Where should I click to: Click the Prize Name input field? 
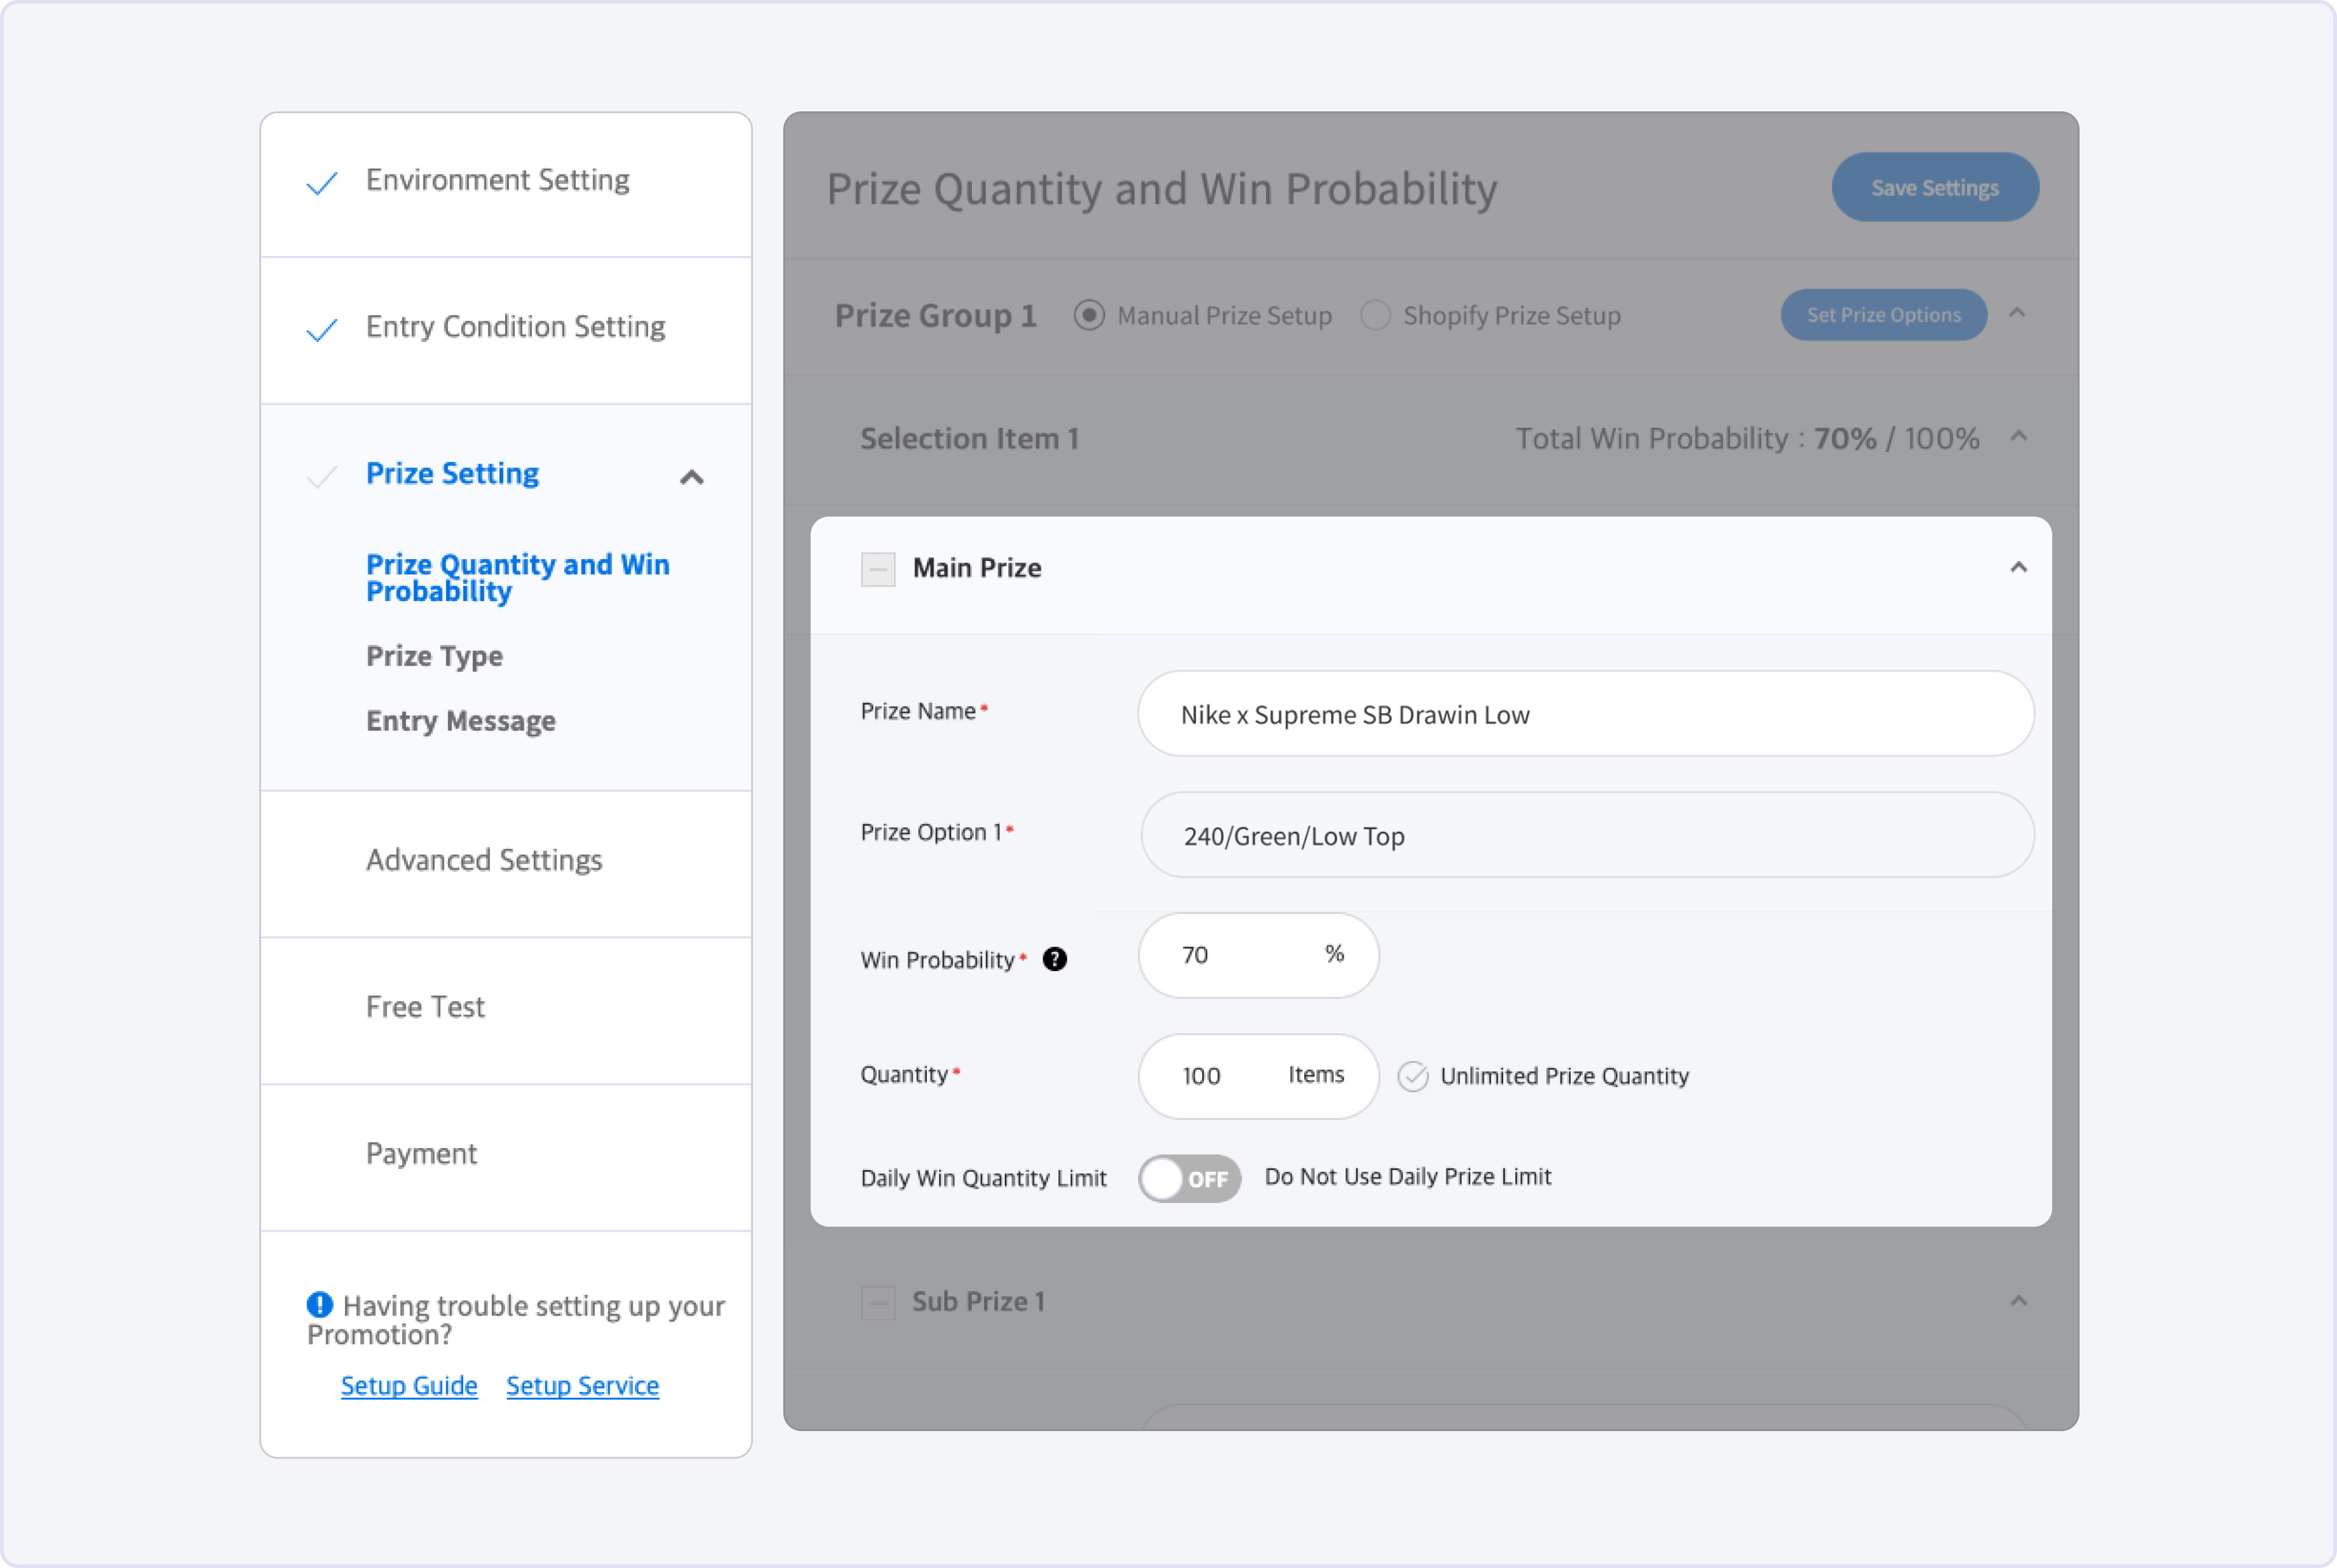(x=1585, y=714)
